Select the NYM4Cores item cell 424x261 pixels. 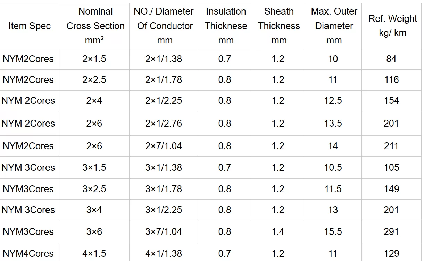[x=28, y=254]
